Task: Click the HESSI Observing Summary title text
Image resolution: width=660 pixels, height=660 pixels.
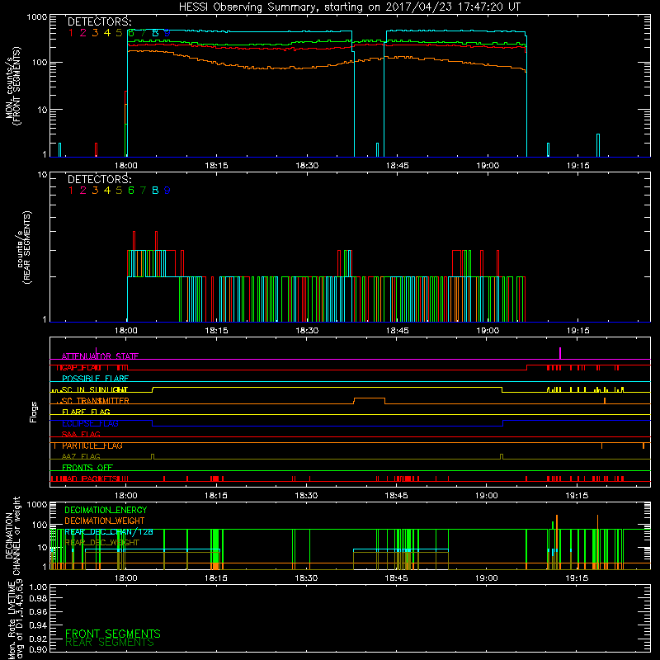Action: tap(349, 7)
